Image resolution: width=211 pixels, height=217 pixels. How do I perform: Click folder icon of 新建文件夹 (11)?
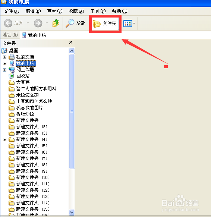tap(12, 184)
